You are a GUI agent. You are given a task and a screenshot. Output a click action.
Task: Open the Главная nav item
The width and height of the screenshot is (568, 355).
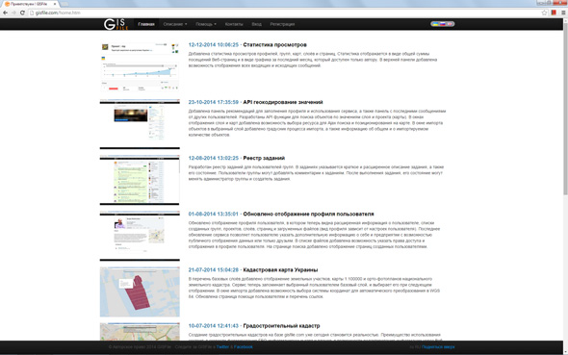click(x=146, y=24)
